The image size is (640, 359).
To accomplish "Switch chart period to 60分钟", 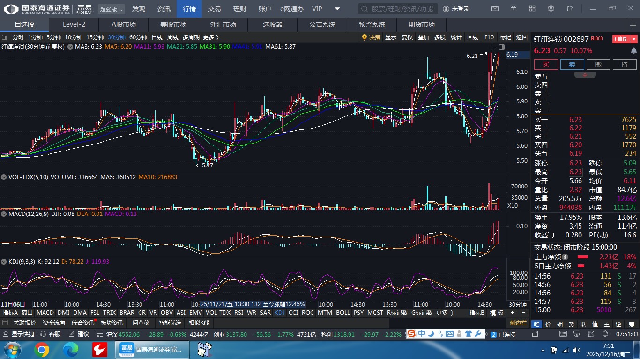I will [138, 37].
